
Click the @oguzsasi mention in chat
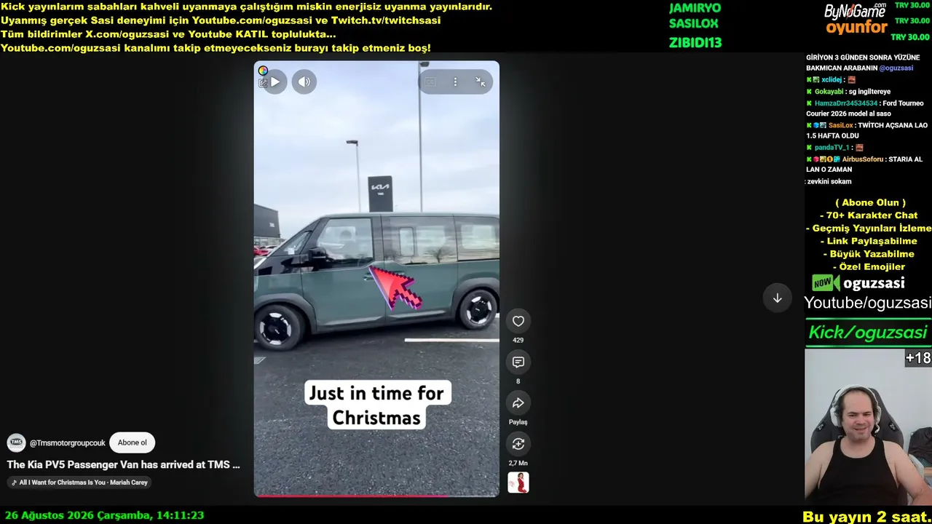(896, 68)
